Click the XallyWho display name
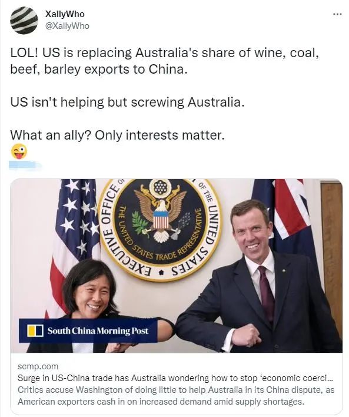This screenshot has width=349, height=417. click(x=65, y=14)
